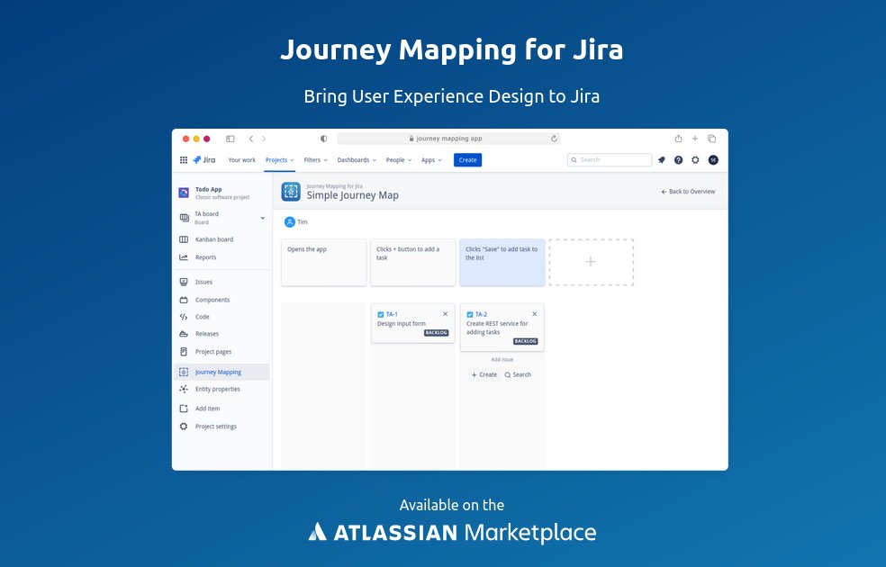Show the browser tab overview icon

coord(712,139)
